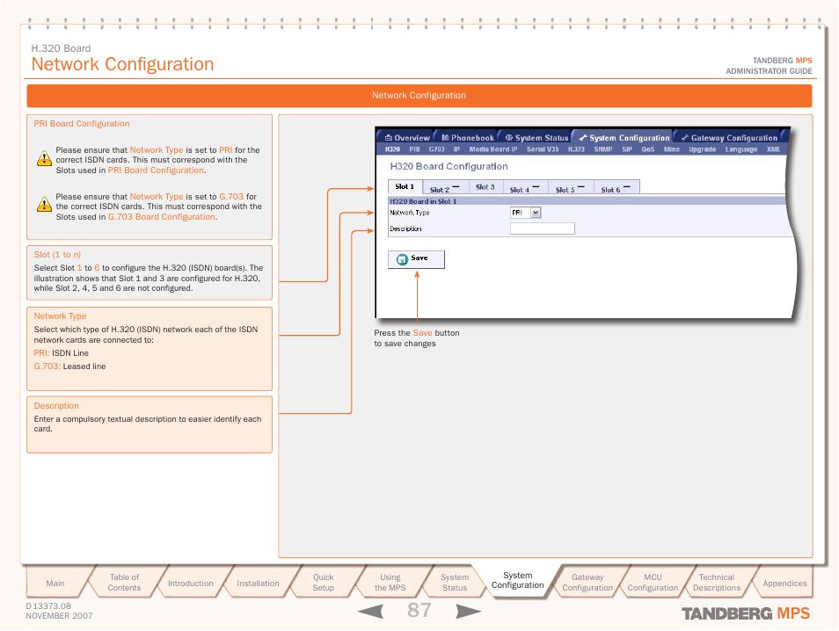Open the Phonebook tab in the screenshot

point(468,138)
